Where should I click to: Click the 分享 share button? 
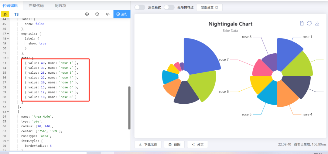click(197, 144)
